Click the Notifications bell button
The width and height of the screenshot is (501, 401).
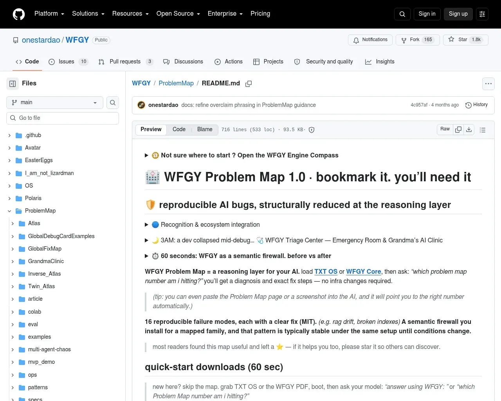(x=370, y=40)
